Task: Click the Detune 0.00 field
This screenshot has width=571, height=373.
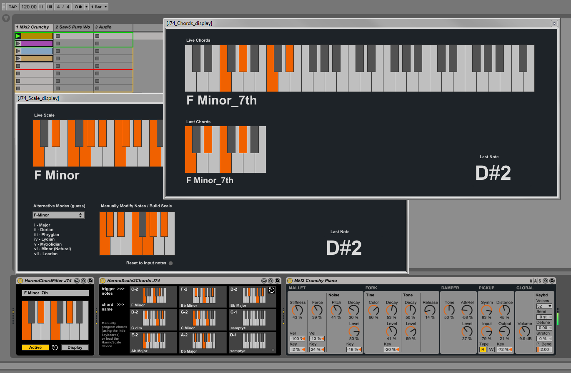Action: (544, 328)
